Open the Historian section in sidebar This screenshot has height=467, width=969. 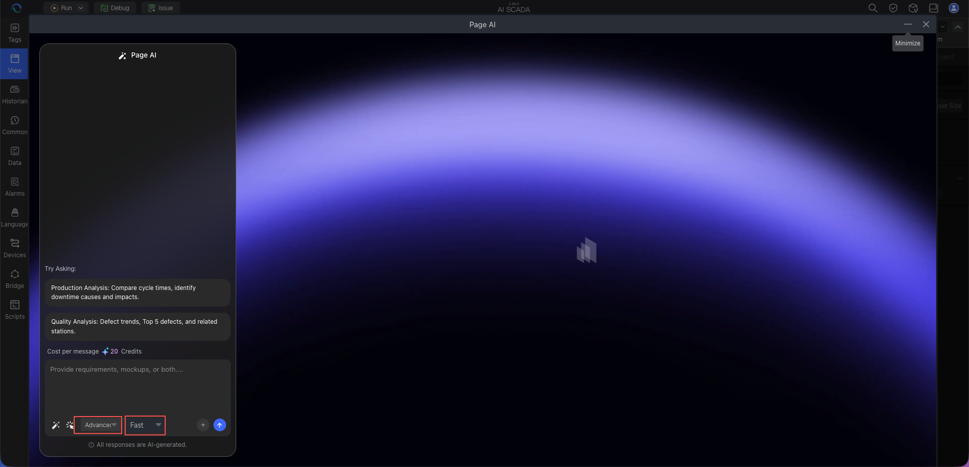click(x=15, y=95)
